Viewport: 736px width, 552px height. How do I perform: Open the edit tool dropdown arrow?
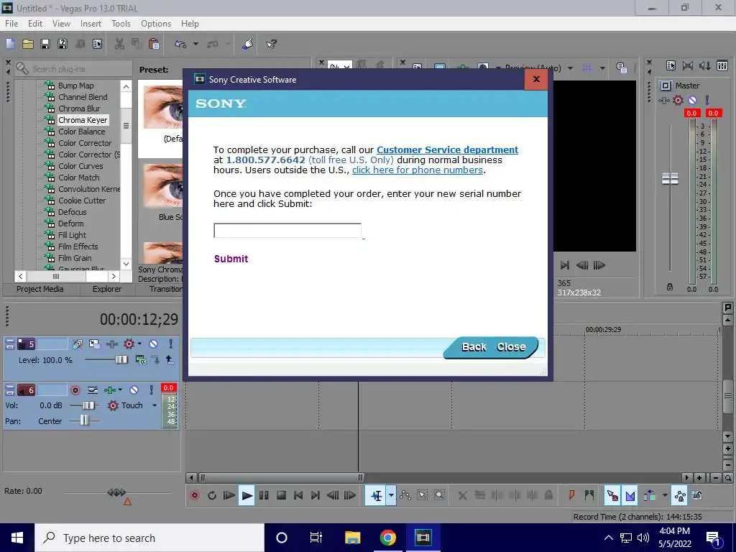click(x=391, y=495)
